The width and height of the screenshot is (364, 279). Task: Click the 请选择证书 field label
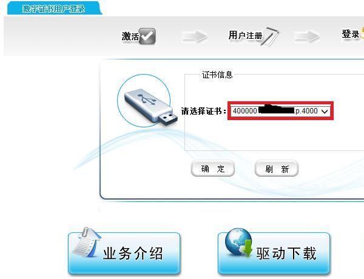click(204, 111)
